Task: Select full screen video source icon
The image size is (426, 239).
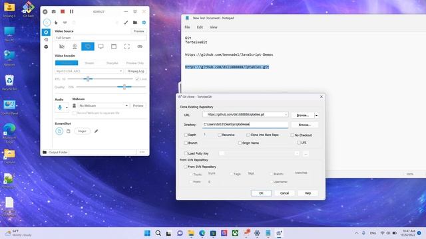Action: [88, 46]
